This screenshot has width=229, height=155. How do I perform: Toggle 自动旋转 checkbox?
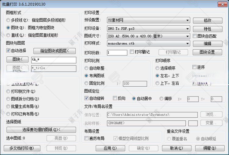tap(86, 98)
